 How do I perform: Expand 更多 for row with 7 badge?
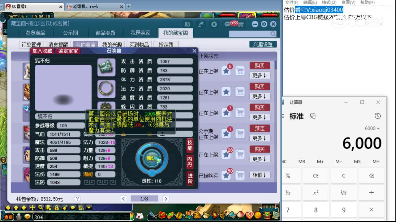260,117
